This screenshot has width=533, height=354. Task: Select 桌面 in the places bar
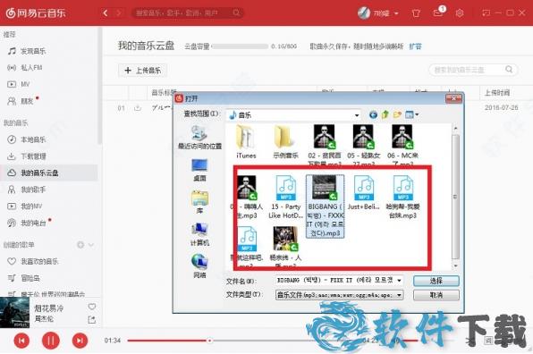pos(199,170)
